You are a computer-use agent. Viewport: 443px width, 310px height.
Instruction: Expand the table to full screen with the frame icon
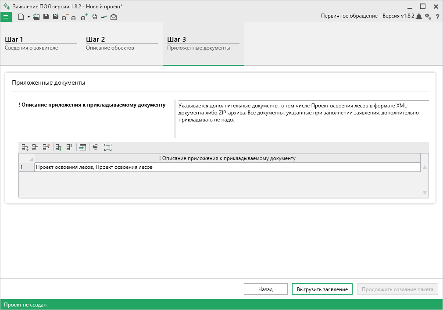click(107, 147)
